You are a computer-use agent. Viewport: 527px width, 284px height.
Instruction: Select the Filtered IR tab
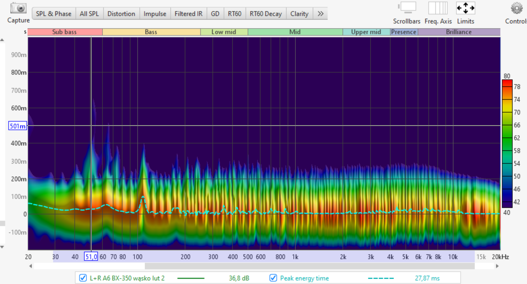coord(188,14)
